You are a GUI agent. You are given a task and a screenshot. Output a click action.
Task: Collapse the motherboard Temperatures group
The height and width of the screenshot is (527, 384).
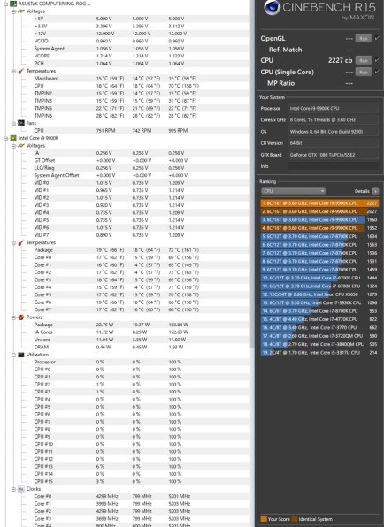(x=13, y=71)
